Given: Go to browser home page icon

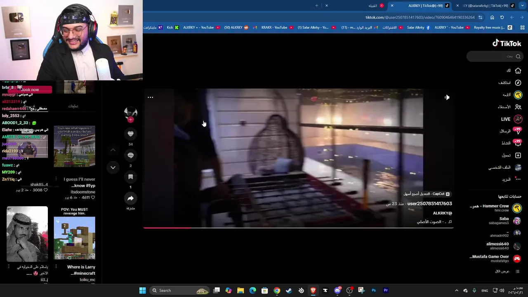Looking at the screenshot, I should coord(492,17).
